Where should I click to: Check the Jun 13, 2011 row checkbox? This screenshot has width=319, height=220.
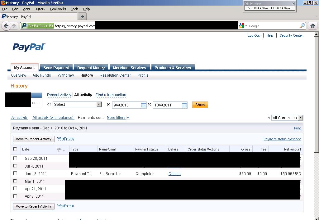(x=15, y=173)
